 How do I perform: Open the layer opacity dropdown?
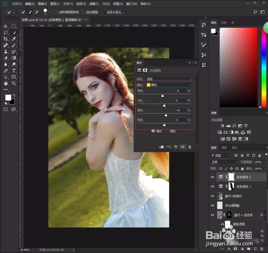click(x=265, y=162)
